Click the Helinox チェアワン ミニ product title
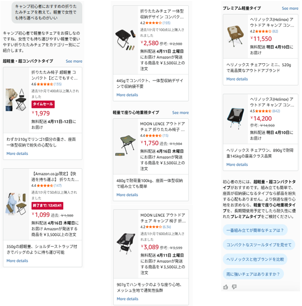 [272, 22]
